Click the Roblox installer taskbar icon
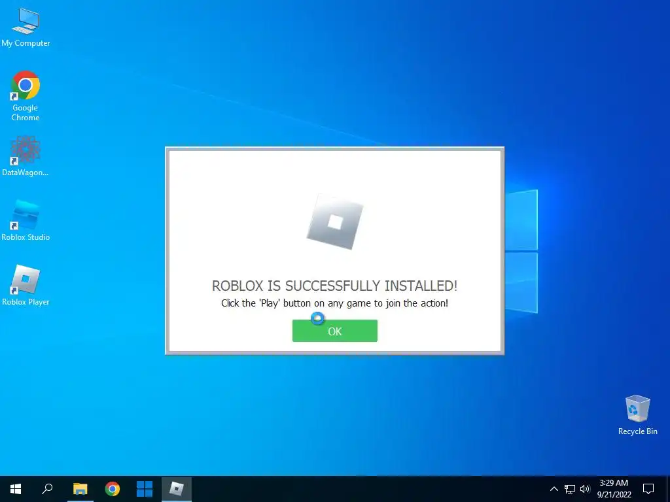670x502 pixels. [x=177, y=489]
